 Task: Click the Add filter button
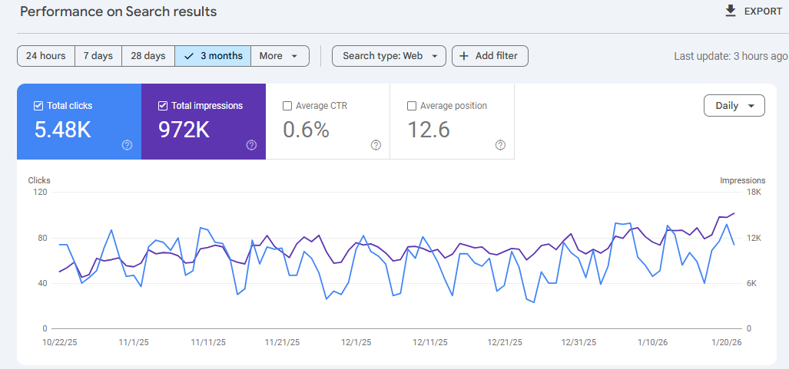(x=496, y=56)
